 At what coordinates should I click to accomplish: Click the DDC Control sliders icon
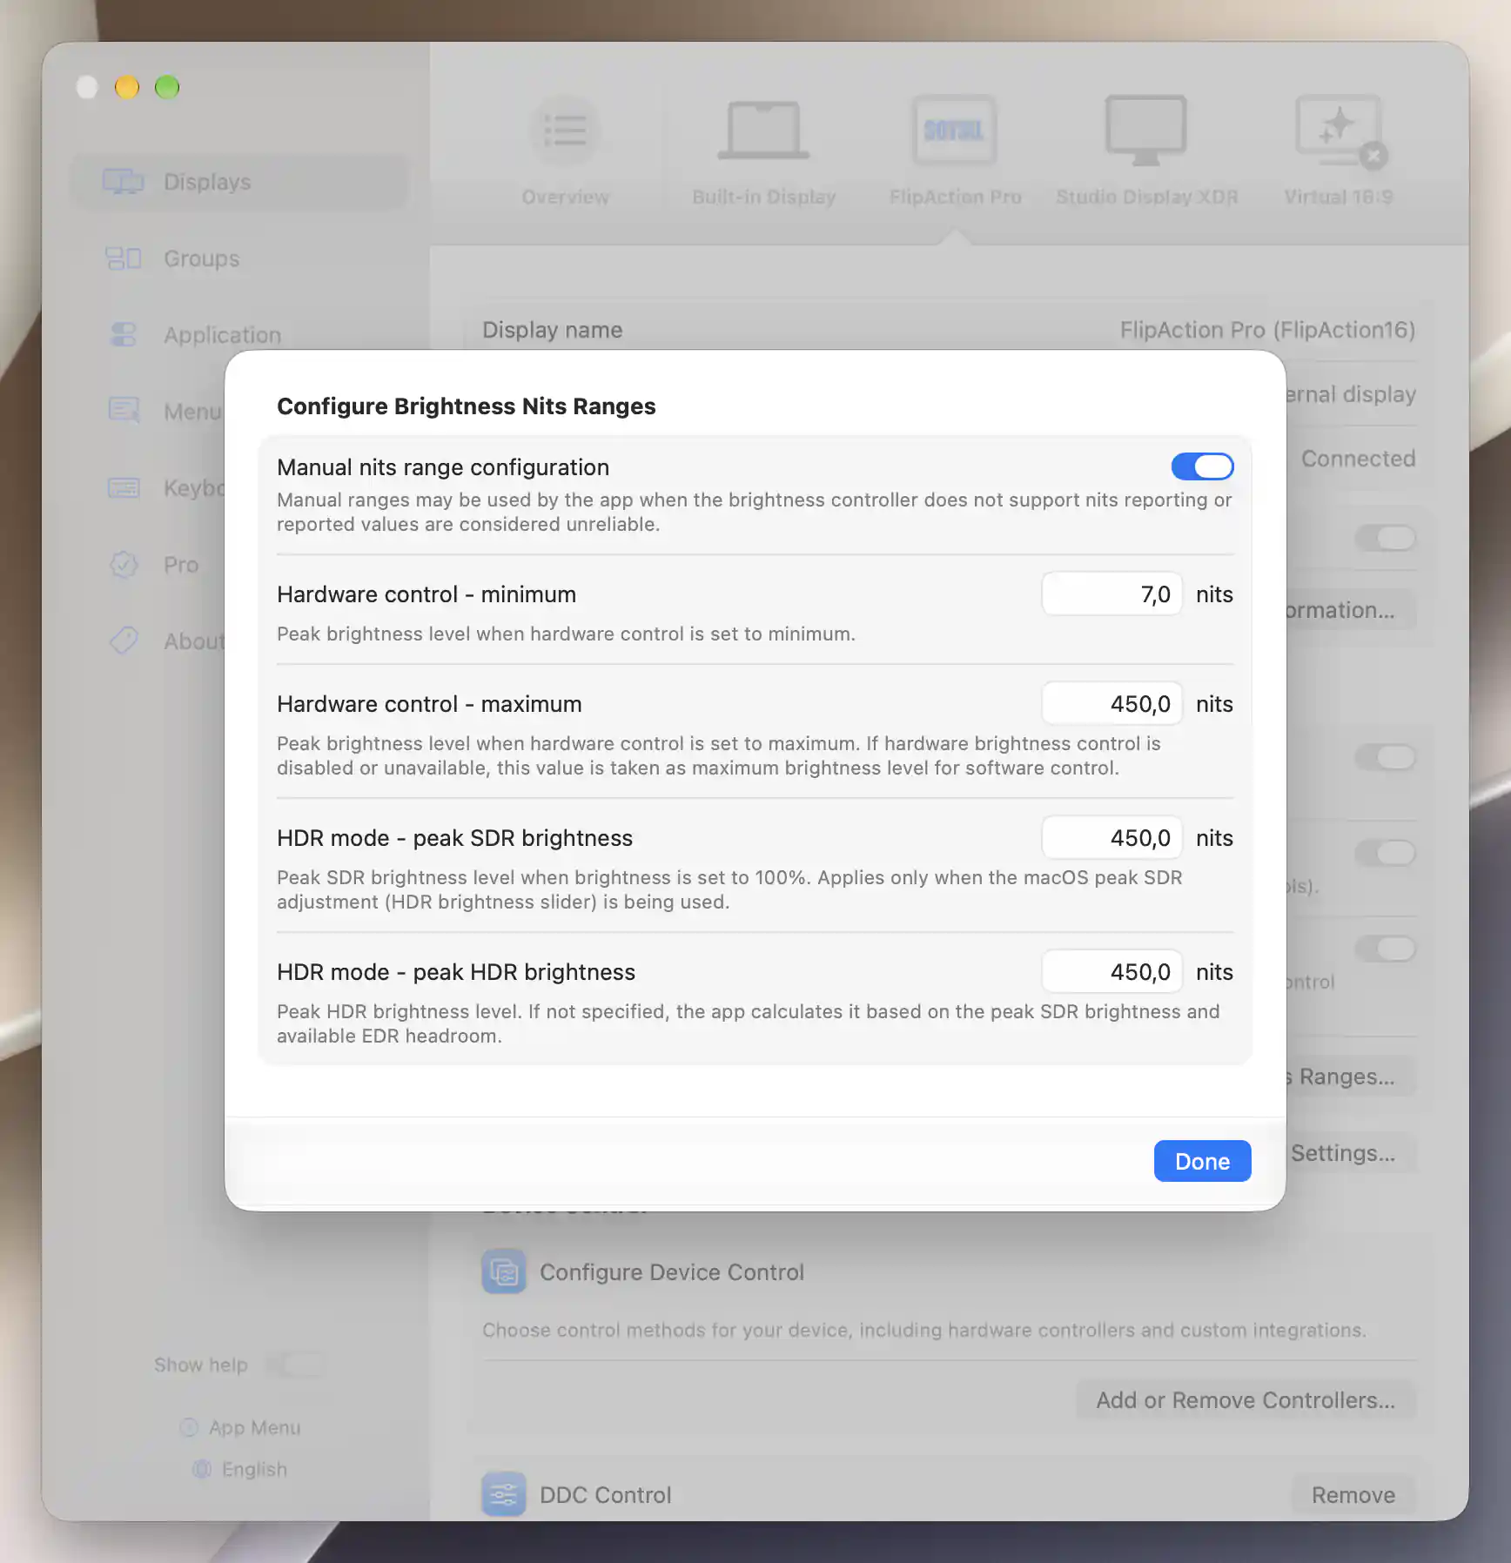tap(504, 1494)
